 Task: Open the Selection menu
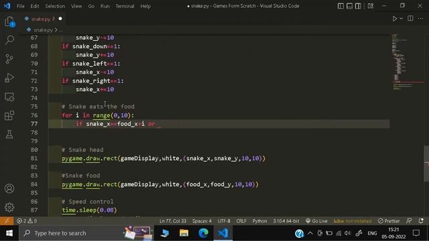coord(55,6)
